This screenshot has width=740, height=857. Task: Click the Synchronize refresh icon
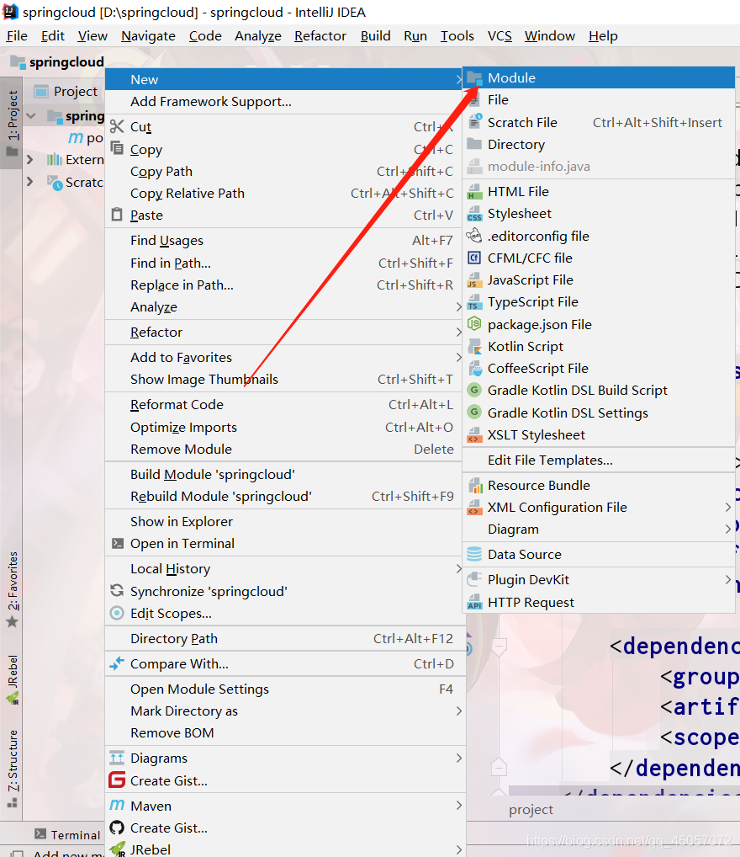pos(117,591)
